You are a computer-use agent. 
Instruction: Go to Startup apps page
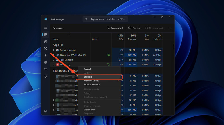(x=45, y=55)
